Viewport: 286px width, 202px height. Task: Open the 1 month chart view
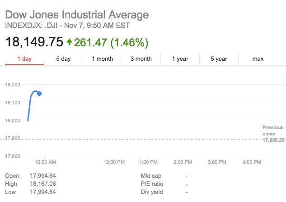[102, 59]
